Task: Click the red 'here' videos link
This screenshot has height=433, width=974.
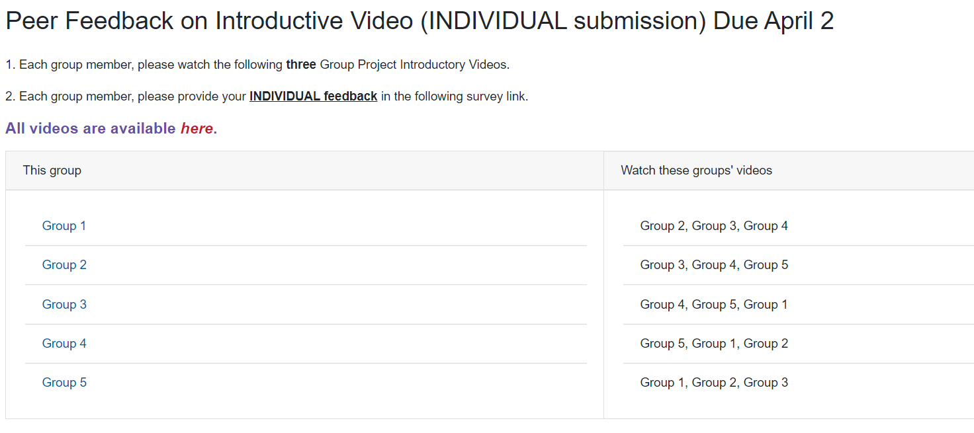Action: tap(197, 128)
